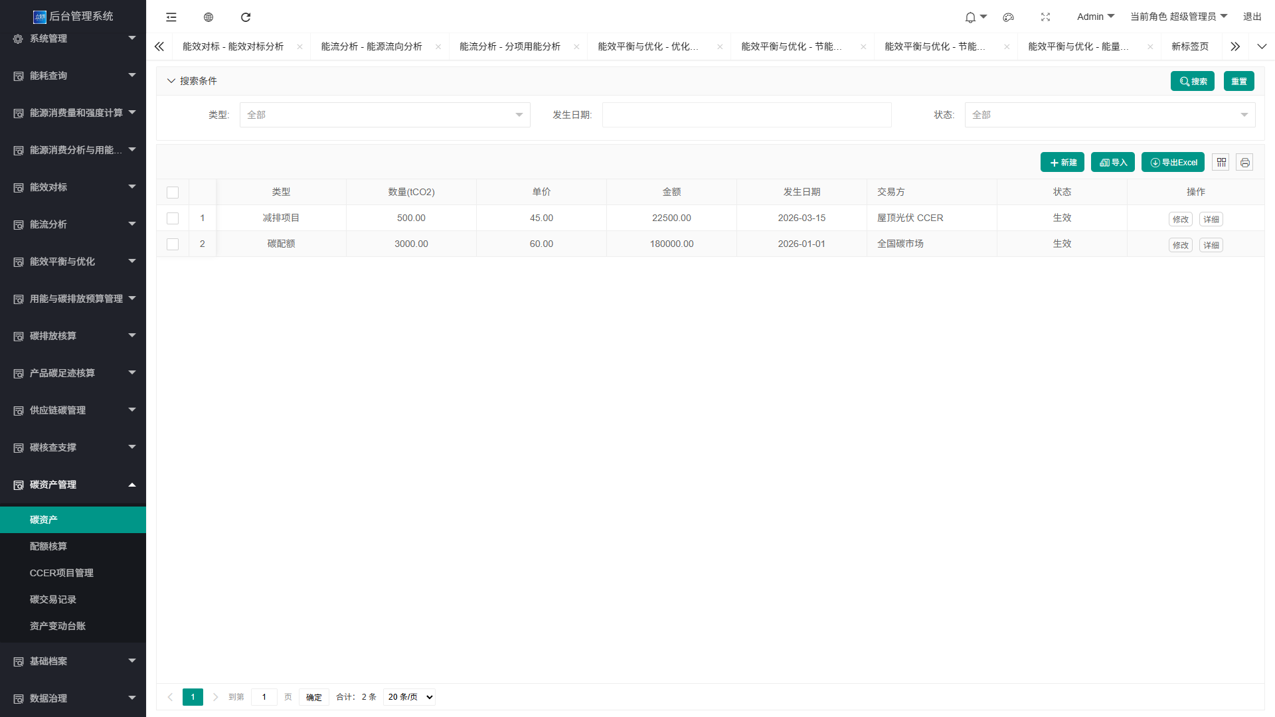Switch to 新标签页 tab
1275x717 pixels.
(x=1190, y=46)
